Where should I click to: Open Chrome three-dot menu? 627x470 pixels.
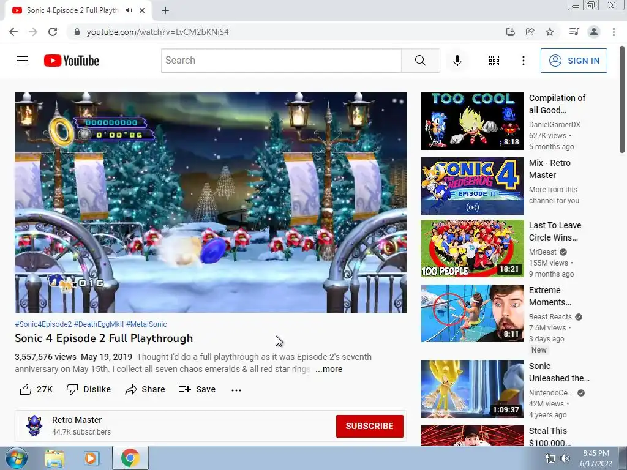pos(614,32)
